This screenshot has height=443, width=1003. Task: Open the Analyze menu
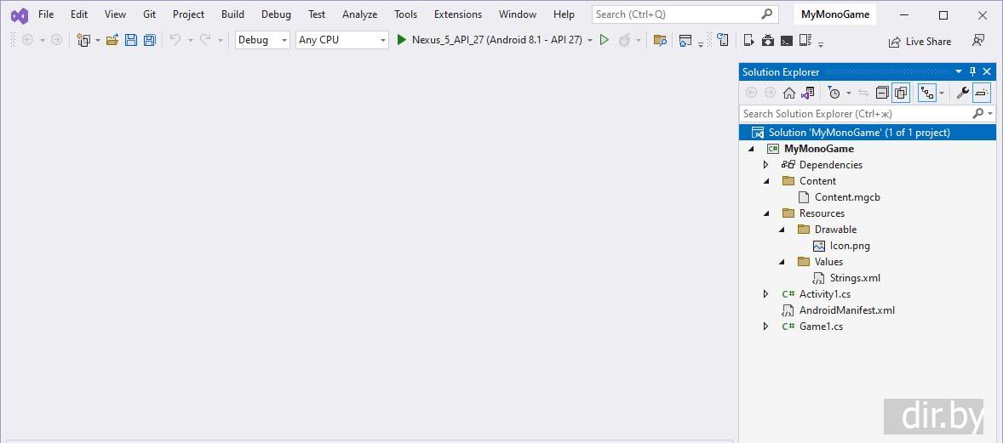pos(359,14)
